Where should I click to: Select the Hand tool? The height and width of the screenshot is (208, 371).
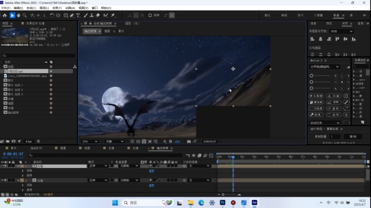tap(18, 15)
